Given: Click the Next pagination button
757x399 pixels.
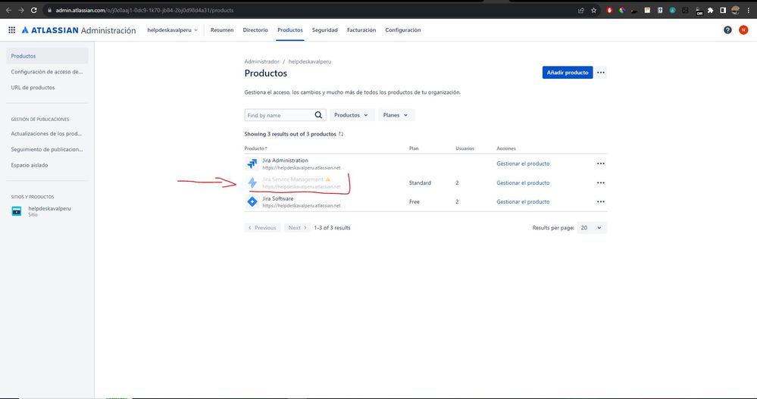Looking at the screenshot, I should [x=297, y=228].
